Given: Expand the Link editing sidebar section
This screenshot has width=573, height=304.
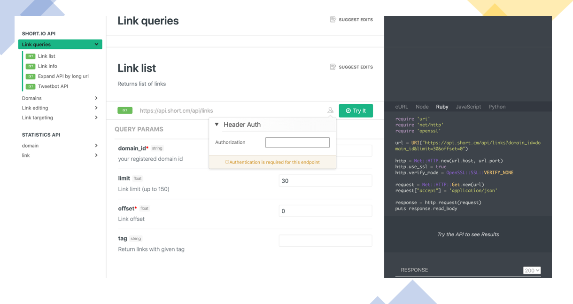Looking at the screenshot, I should pos(96,108).
